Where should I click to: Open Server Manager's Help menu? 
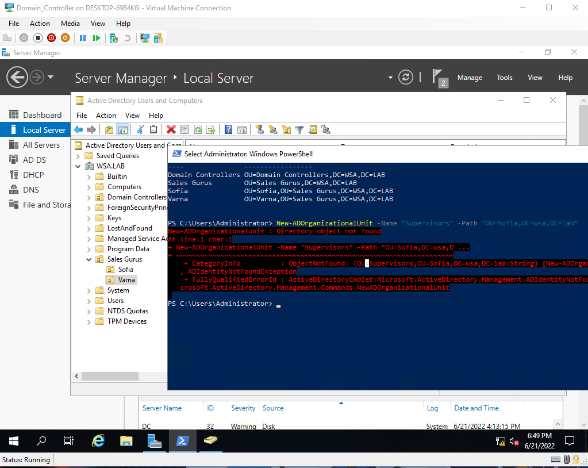click(x=565, y=78)
